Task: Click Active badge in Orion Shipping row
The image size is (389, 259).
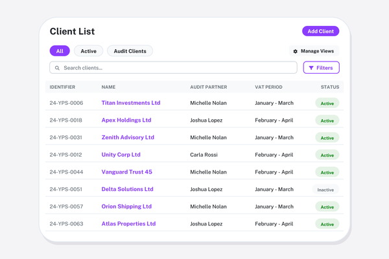Action: pyautogui.click(x=327, y=207)
